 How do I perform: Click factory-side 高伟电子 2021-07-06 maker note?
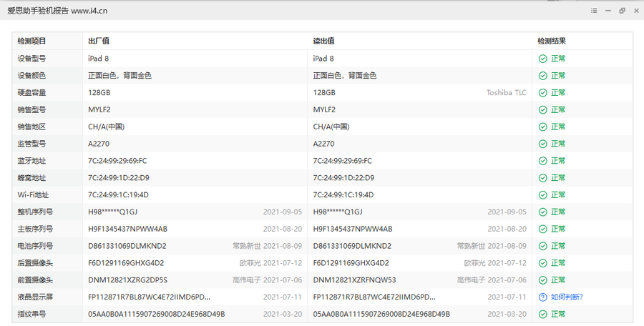point(268,280)
